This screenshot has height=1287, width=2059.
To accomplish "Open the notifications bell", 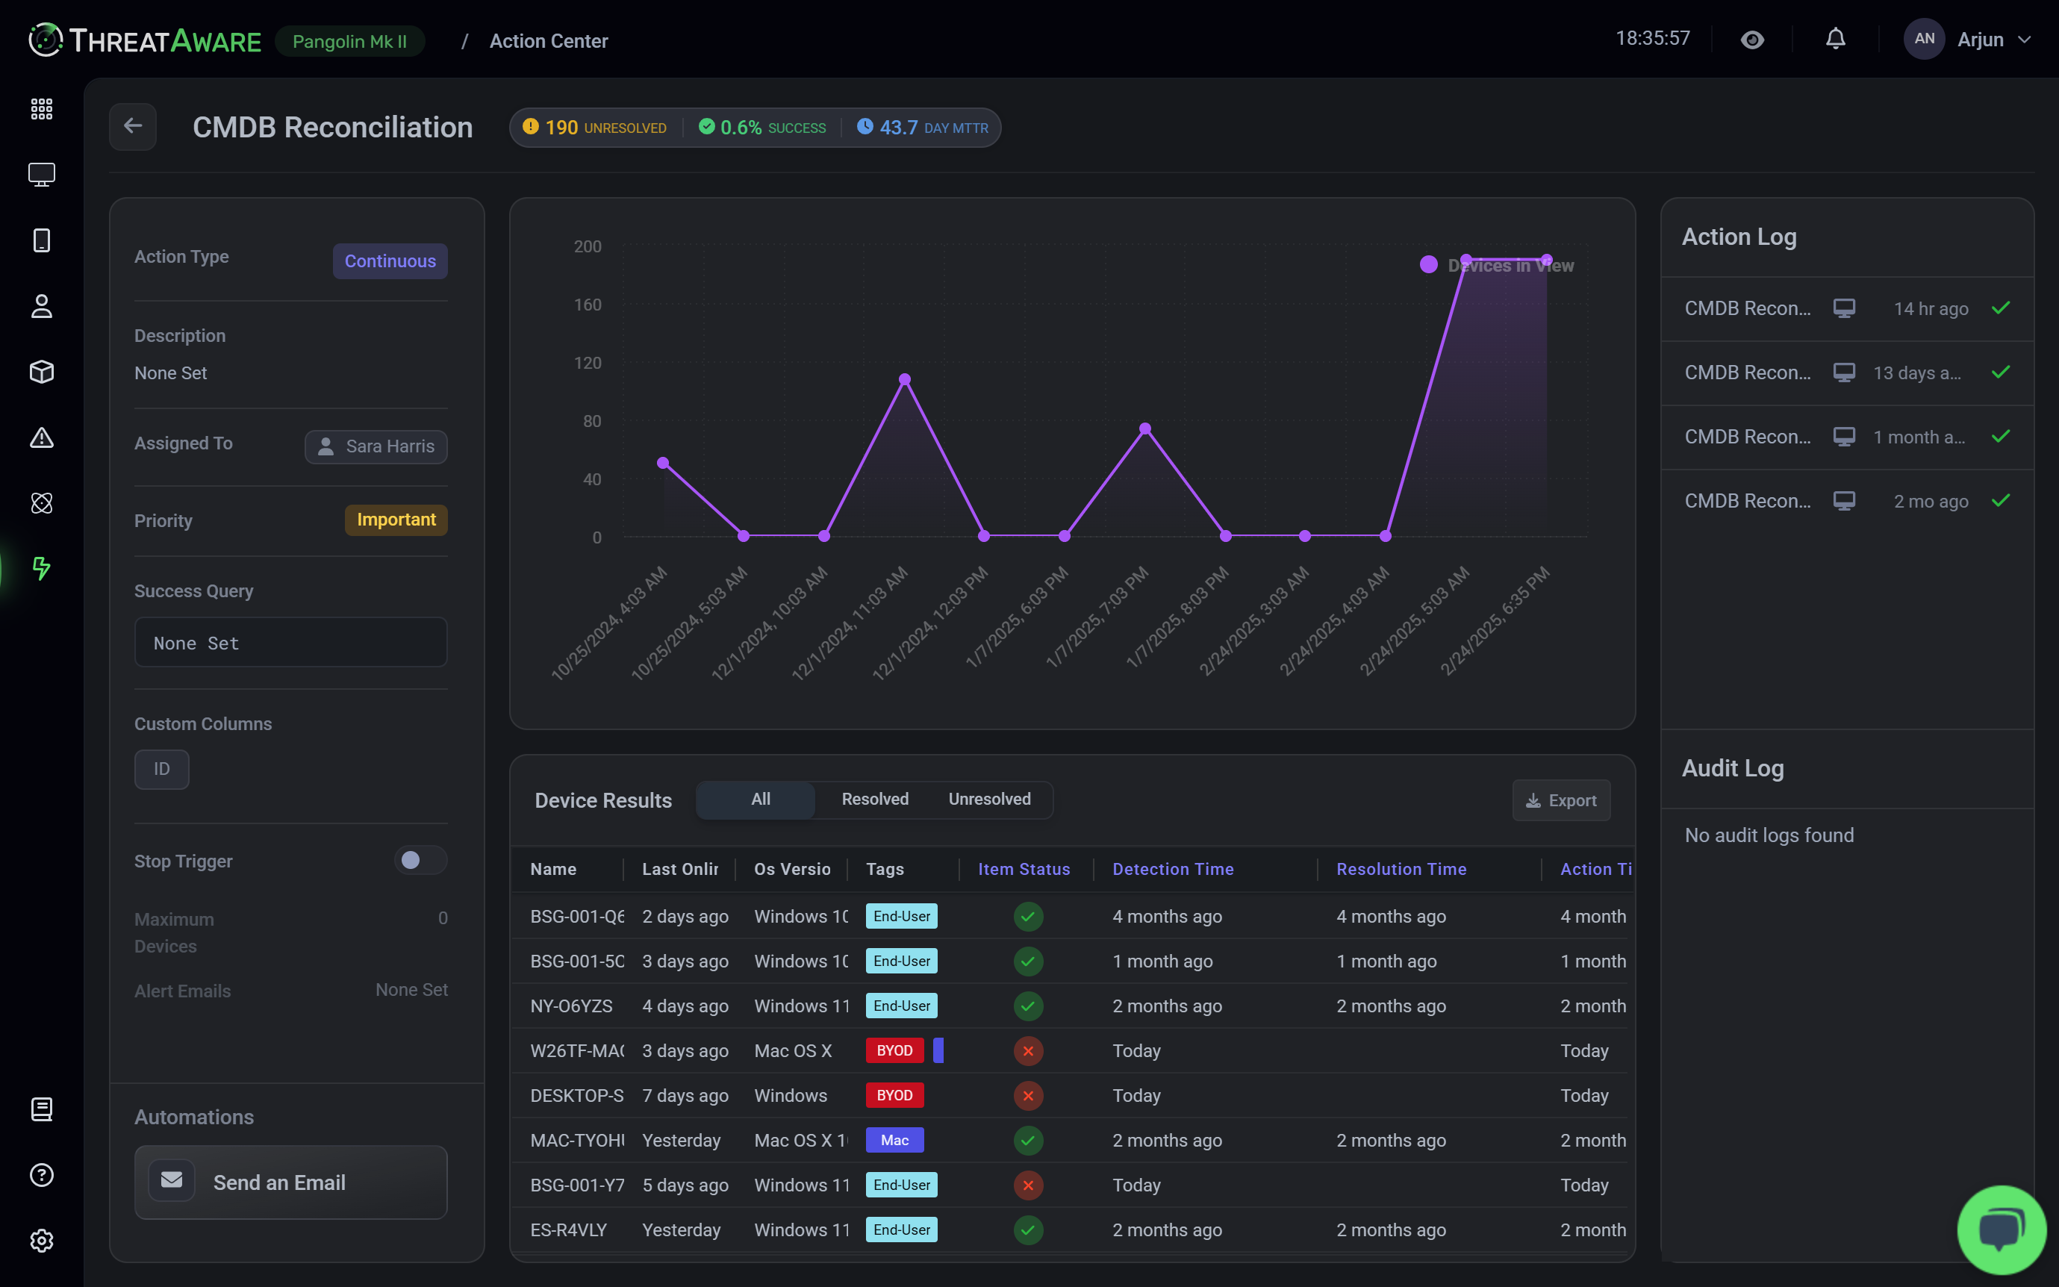I will tap(1834, 38).
